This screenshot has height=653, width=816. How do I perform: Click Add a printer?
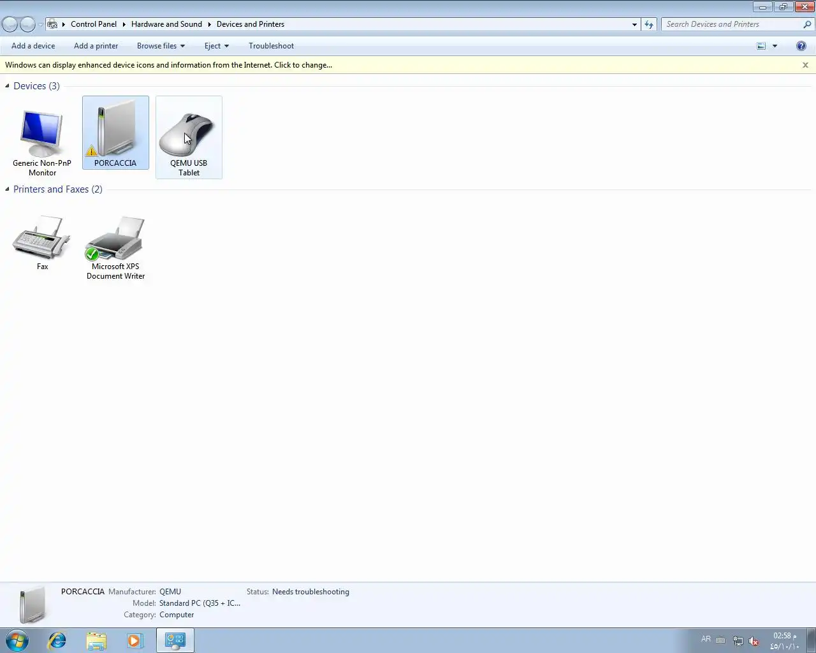(x=96, y=46)
